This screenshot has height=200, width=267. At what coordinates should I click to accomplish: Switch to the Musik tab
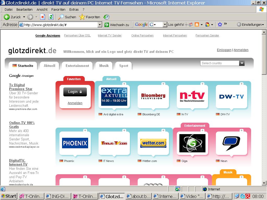pos(104,66)
